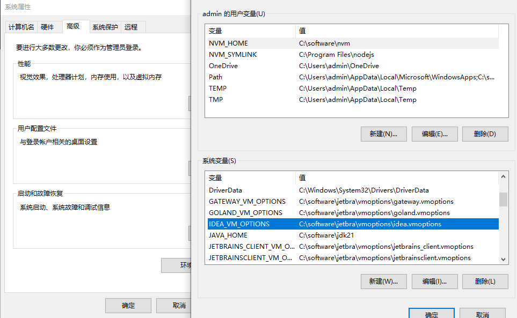The height and width of the screenshot is (318, 517).
Task: Click 变量 column header in system variables
Action: [x=215, y=178]
